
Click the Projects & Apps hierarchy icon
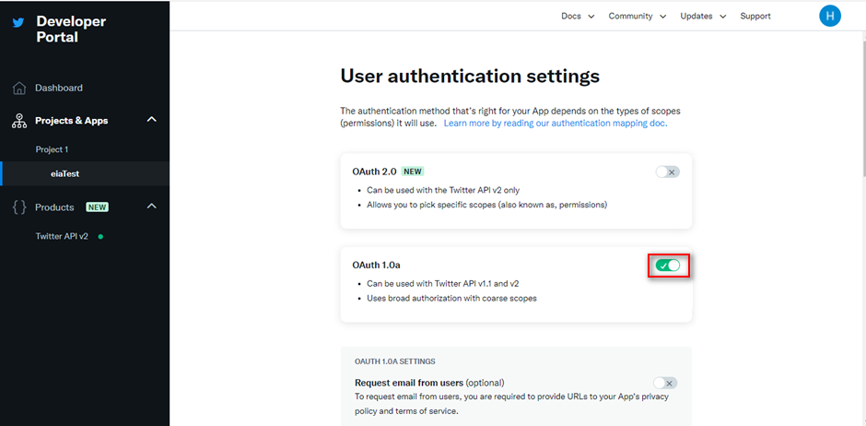click(19, 121)
